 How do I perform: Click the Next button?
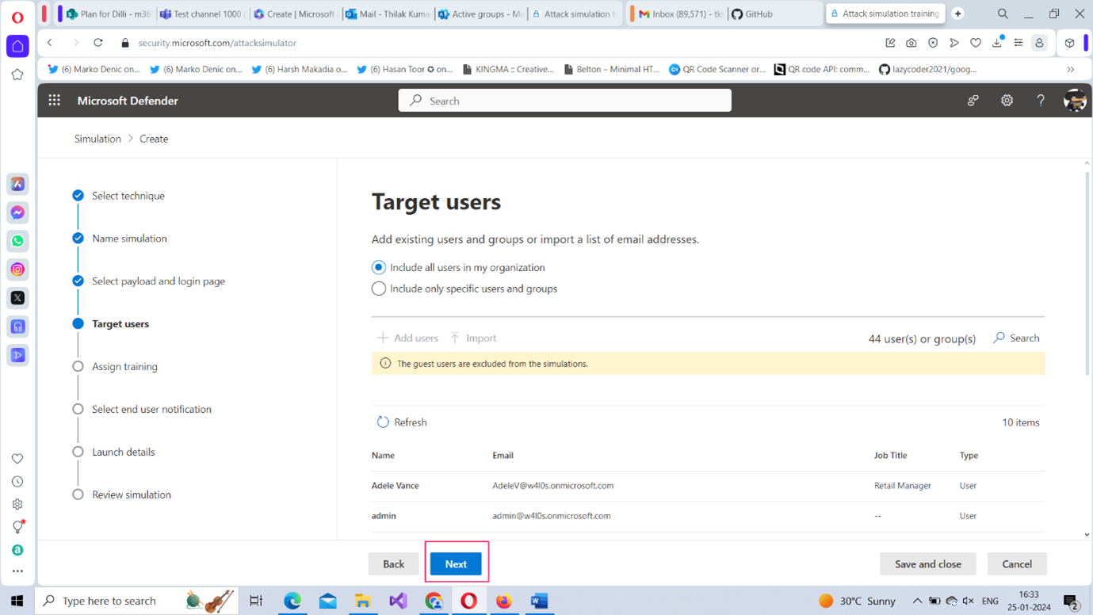pos(456,564)
